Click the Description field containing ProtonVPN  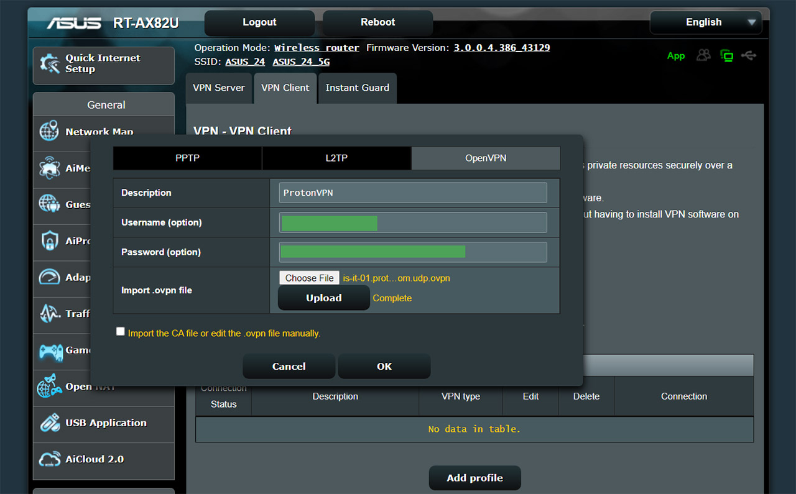click(x=413, y=193)
